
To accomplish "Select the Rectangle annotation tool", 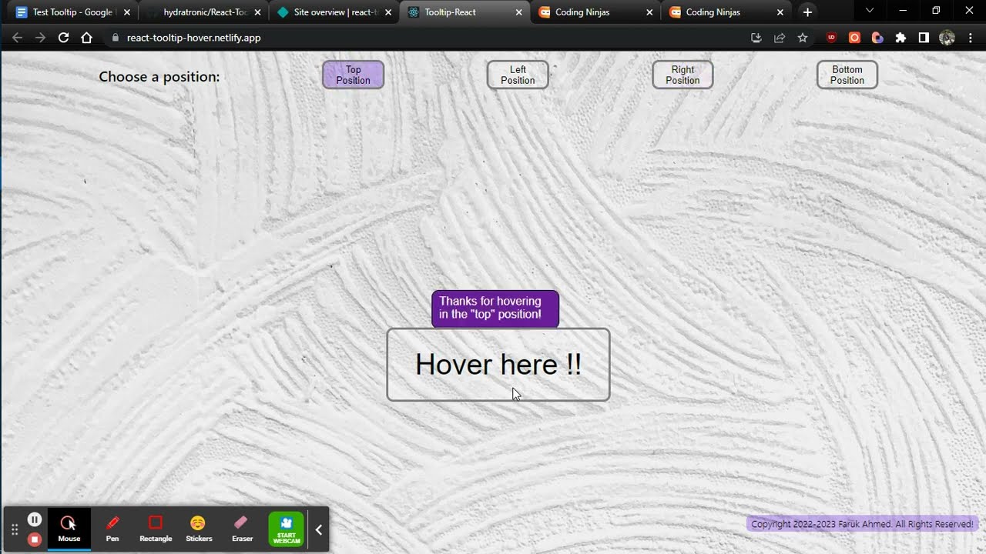I will [156, 529].
